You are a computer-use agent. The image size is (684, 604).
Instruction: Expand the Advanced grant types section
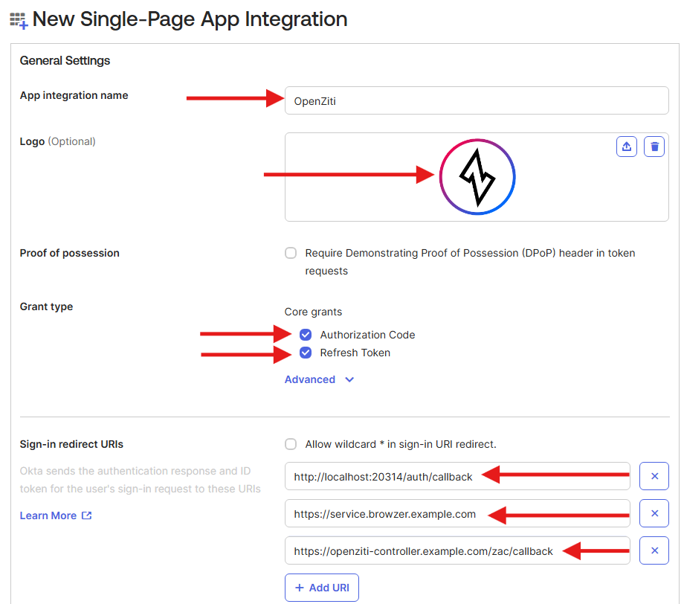tap(310, 379)
